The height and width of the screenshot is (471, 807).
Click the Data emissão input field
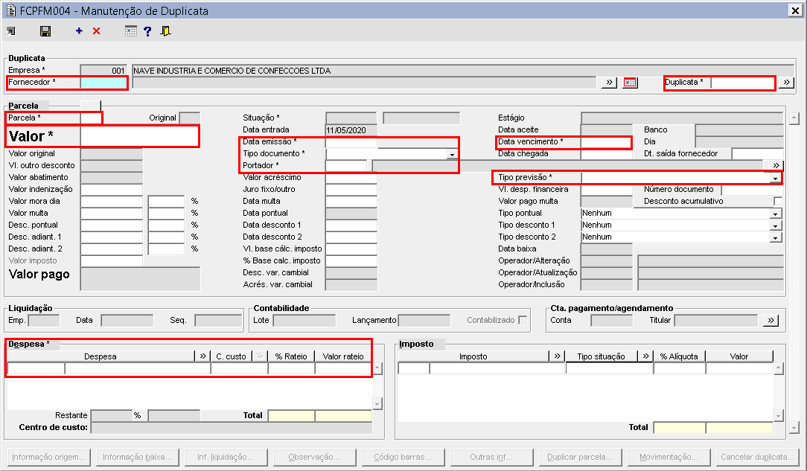(351, 142)
